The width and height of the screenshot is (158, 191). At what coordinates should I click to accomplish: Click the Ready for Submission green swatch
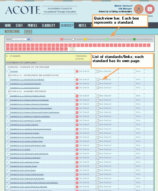(x=134, y=39)
